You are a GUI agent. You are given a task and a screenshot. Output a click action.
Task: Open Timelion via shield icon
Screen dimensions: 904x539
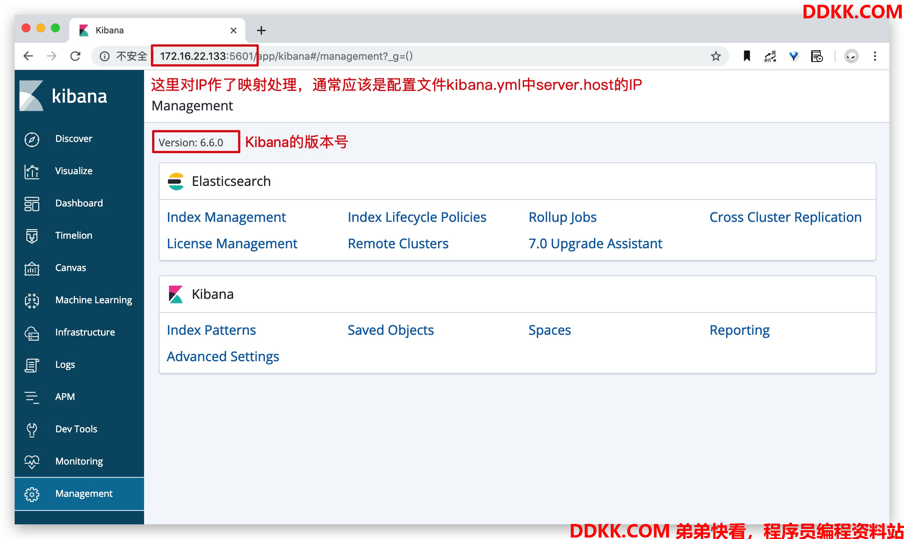pos(32,236)
